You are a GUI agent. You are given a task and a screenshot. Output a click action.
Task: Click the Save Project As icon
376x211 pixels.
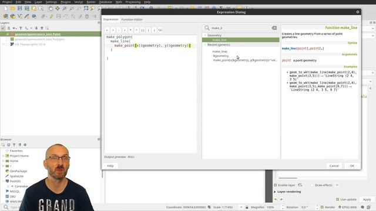pyautogui.click(x=27, y=8)
